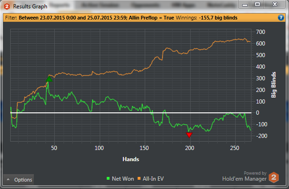Select the green peak triangle marker
This screenshot has width=289, height=189.
tap(49, 79)
